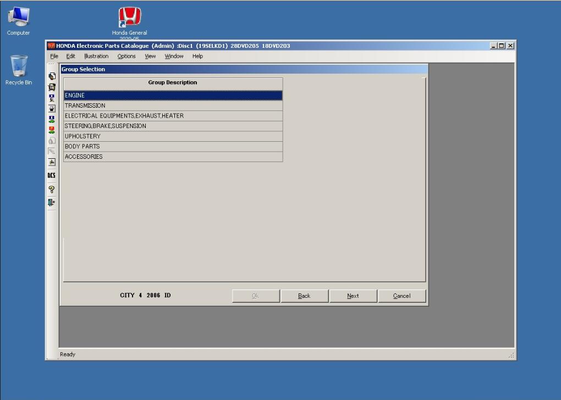Click the CITY 4 2006 ID label
561x400 pixels.
(145, 295)
